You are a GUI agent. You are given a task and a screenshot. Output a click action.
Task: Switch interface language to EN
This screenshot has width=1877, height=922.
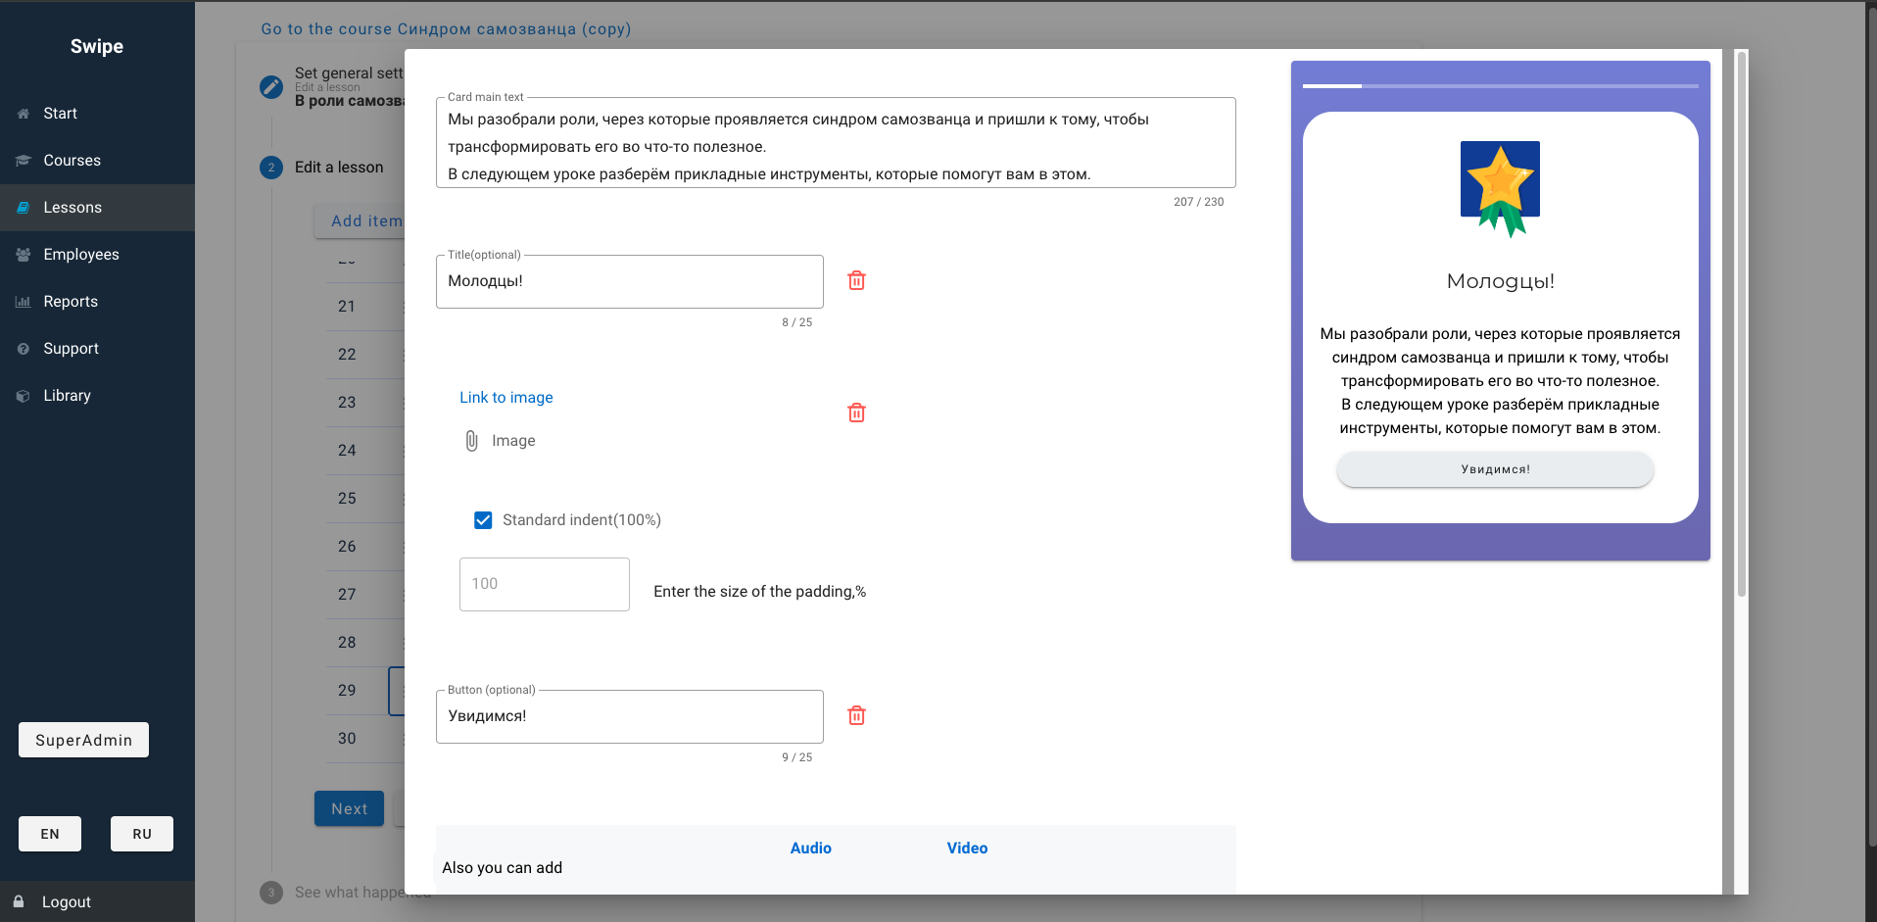tap(50, 834)
